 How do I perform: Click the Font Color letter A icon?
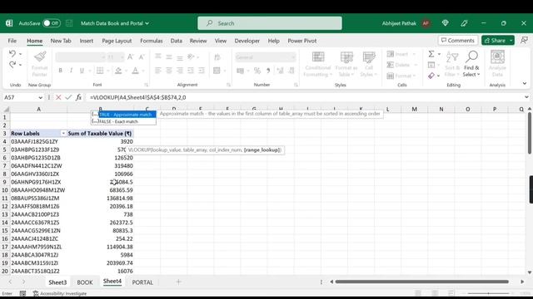click(x=135, y=71)
